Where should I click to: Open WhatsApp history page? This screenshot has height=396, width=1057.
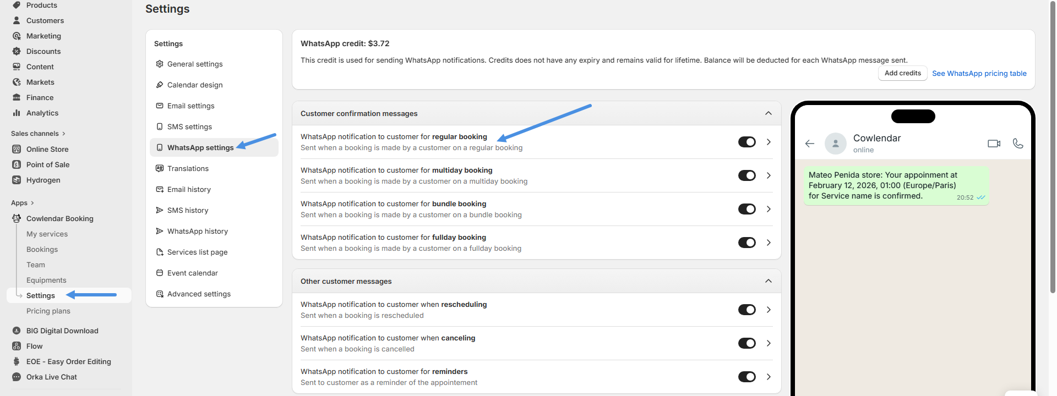[197, 231]
